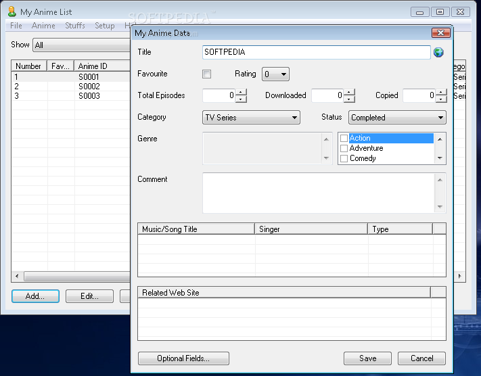The width and height of the screenshot is (481, 376).
Task: Check the Adventure genre box
Action: click(x=344, y=148)
